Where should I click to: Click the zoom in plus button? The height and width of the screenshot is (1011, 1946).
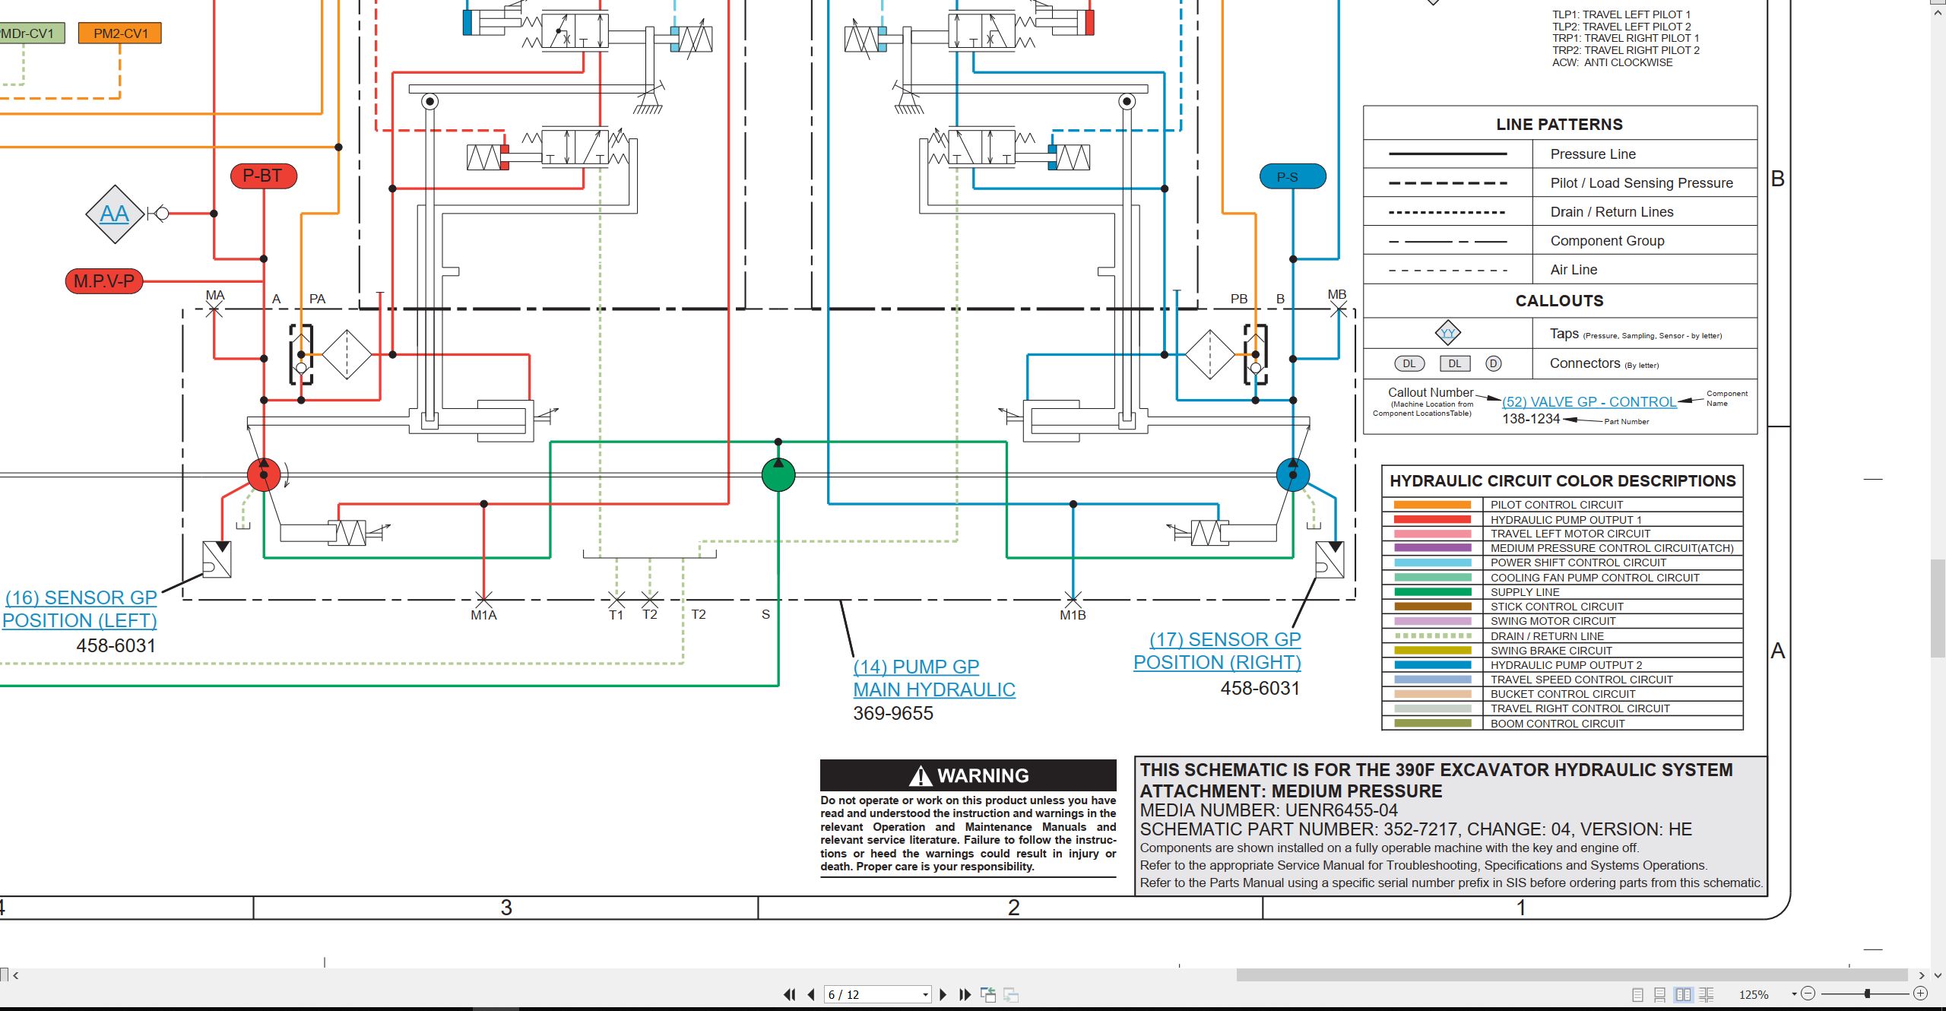point(1920,994)
